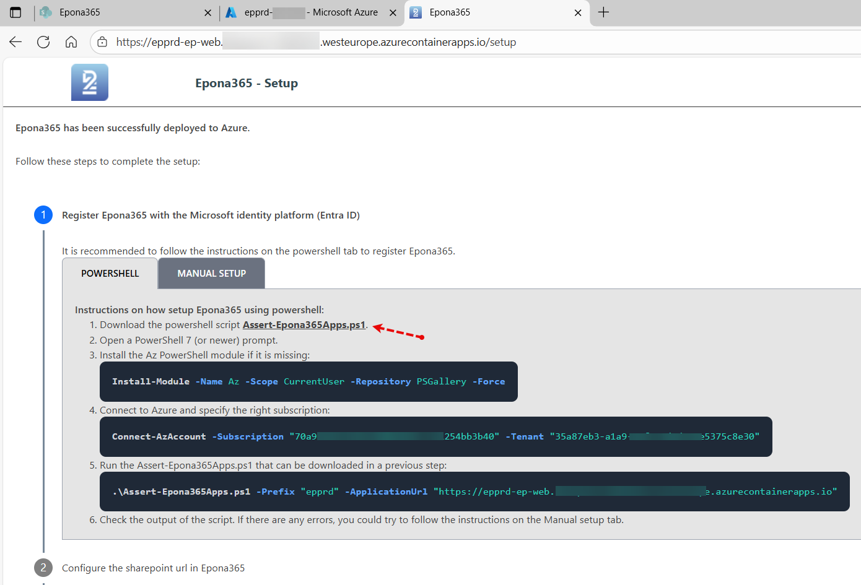View site information lock icon

pos(103,42)
